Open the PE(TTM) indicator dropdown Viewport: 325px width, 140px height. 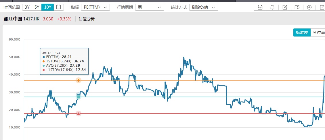pos(95,7)
